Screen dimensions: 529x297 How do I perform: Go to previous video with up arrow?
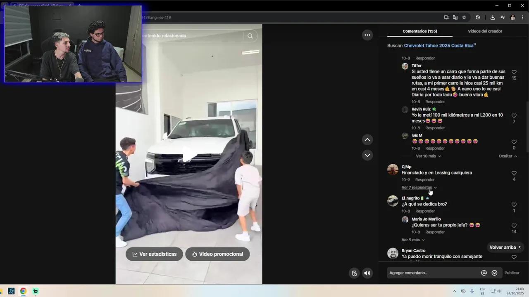367,140
